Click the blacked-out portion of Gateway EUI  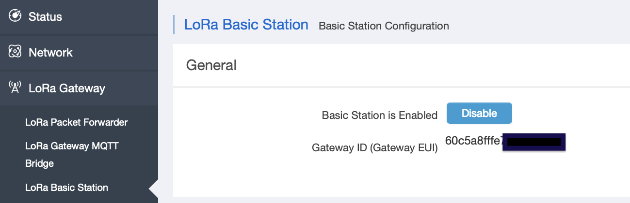(x=534, y=142)
